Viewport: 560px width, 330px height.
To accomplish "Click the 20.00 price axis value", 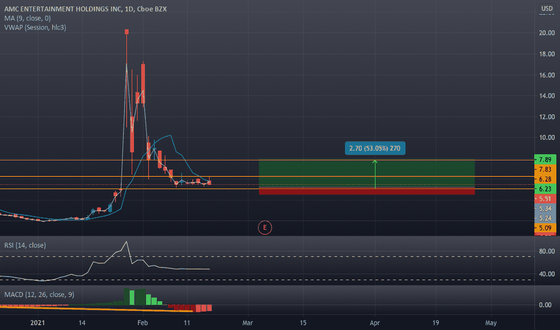I will [546, 33].
